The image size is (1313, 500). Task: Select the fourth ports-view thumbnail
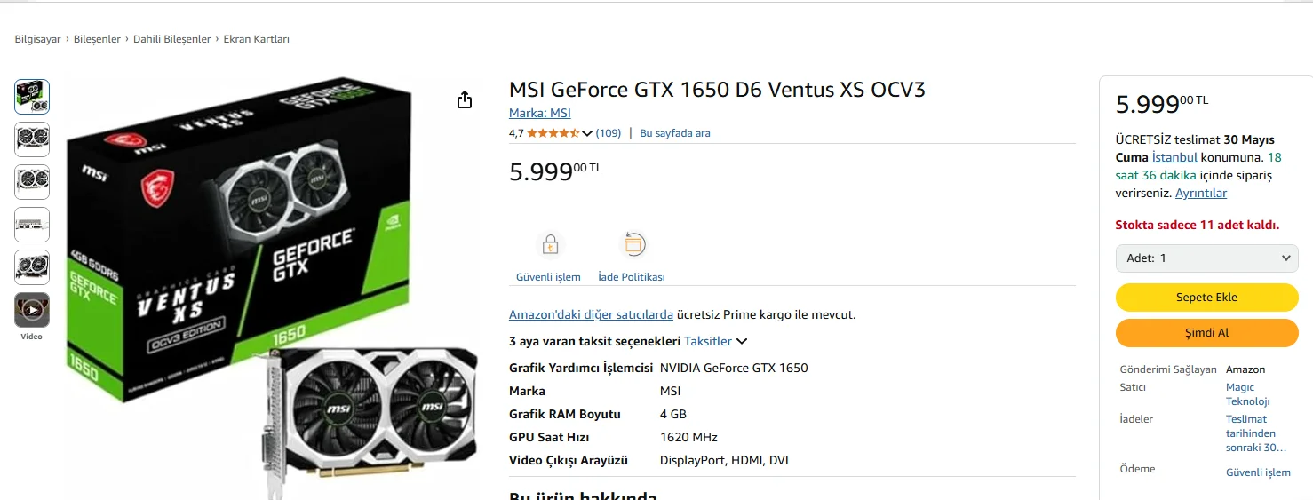32,225
